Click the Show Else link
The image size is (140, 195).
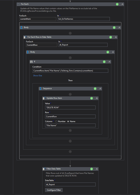tap(38, 75)
